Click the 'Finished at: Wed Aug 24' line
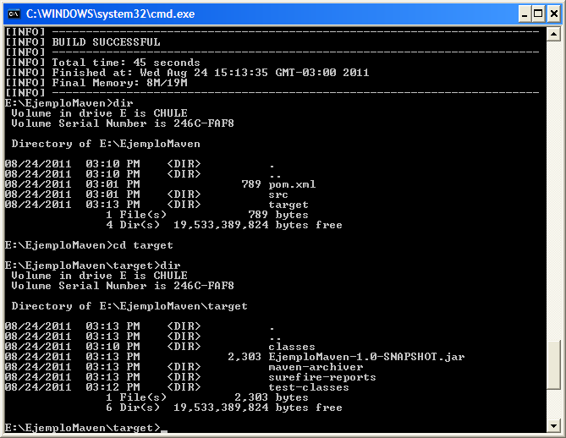 pos(187,73)
